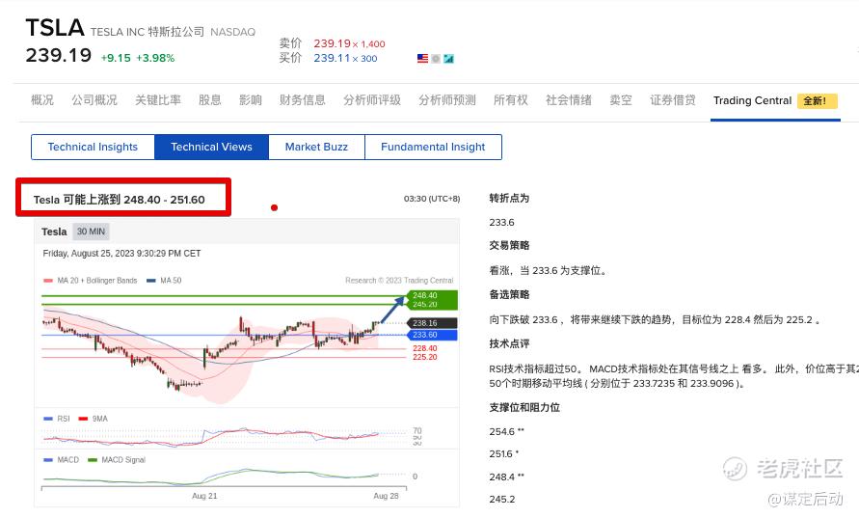The height and width of the screenshot is (518, 859).
Task: Switch to the 分析师评级 tab
Action: (x=372, y=100)
